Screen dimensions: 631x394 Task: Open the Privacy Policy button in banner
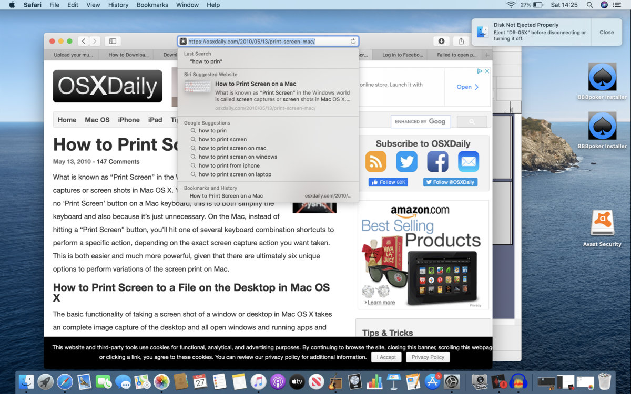[x=428, y=357]
